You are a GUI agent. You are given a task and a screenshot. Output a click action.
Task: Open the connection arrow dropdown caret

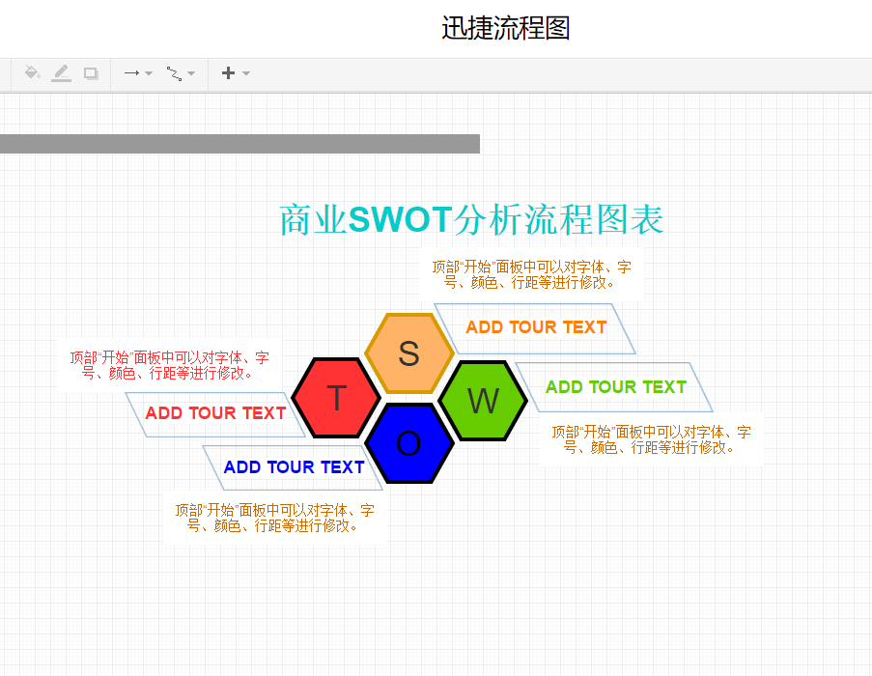pos(149,73)
